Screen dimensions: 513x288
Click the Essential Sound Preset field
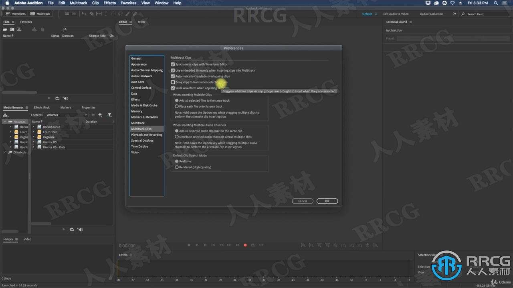pyautogui.click(x=453, y=38)
